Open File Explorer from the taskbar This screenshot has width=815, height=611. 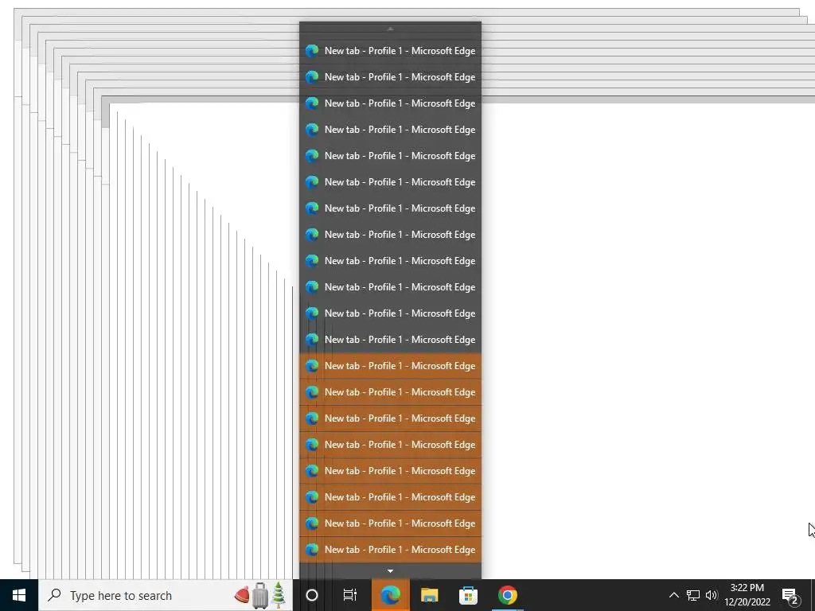pos(429,595)
